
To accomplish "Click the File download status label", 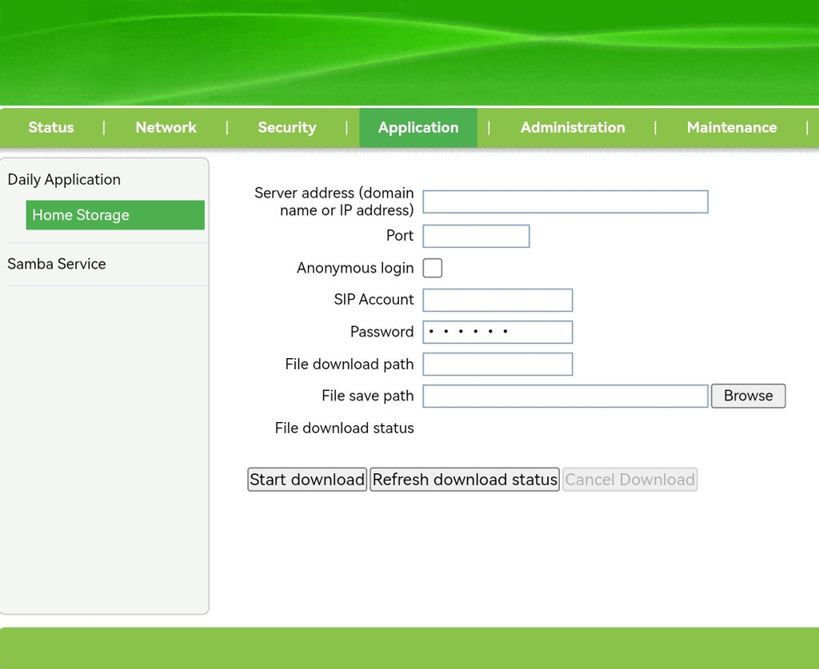I will click(x=344, y=428).
